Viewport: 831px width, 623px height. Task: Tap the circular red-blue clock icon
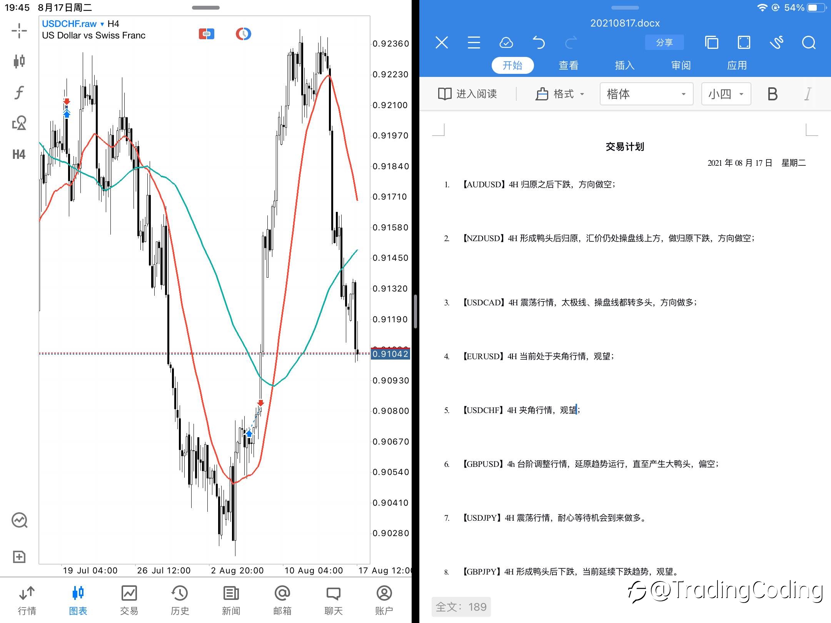click(243, 34)
